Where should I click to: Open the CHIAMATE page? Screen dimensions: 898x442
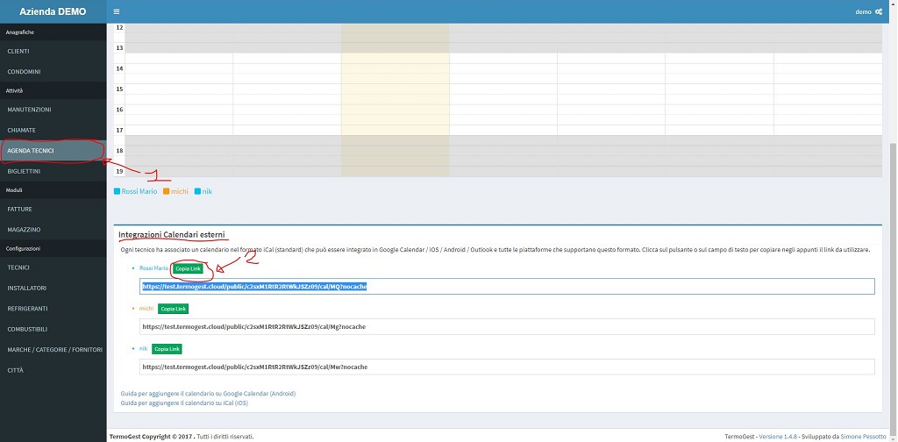[x=53, y=130]
